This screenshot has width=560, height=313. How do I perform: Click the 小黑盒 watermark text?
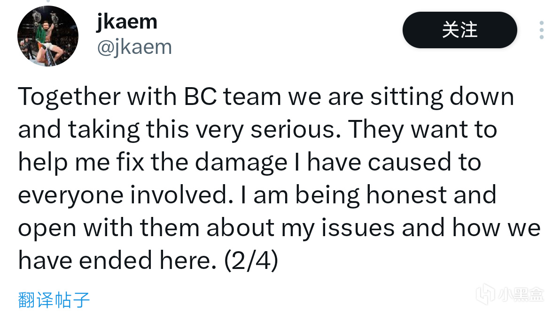[x=521, y=294]
